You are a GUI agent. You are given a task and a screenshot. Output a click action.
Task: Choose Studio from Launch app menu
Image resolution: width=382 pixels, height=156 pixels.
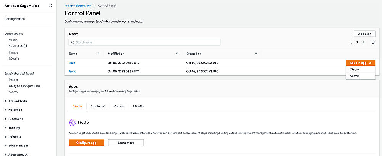360,70
